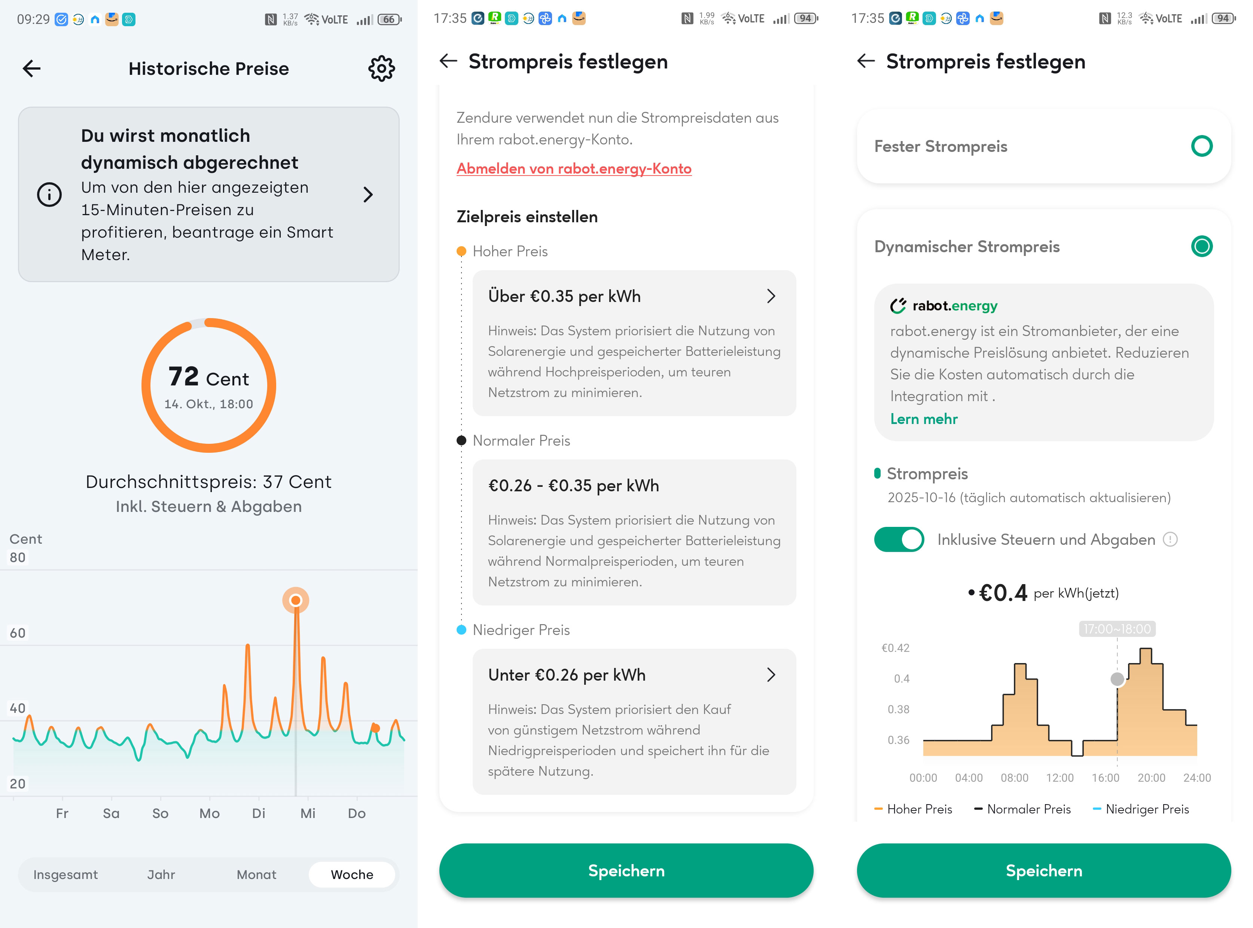Switch to the Jahr tab
1253x928 pixels.
pos(161,874)
